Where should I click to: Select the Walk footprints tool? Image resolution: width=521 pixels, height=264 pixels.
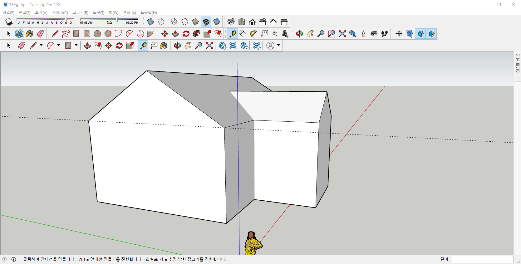[385, 34]
